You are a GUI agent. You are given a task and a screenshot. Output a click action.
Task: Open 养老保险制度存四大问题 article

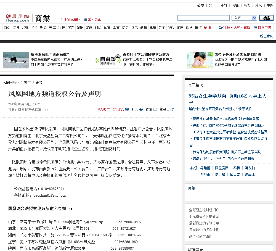click(x=227, y=152)
